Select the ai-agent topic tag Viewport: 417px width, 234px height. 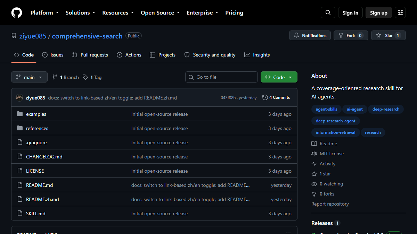point(355,109)
